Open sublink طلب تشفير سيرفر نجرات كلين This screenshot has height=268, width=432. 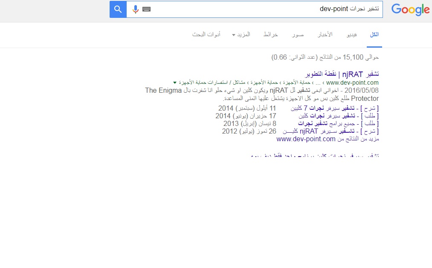[x=339, y=116]
